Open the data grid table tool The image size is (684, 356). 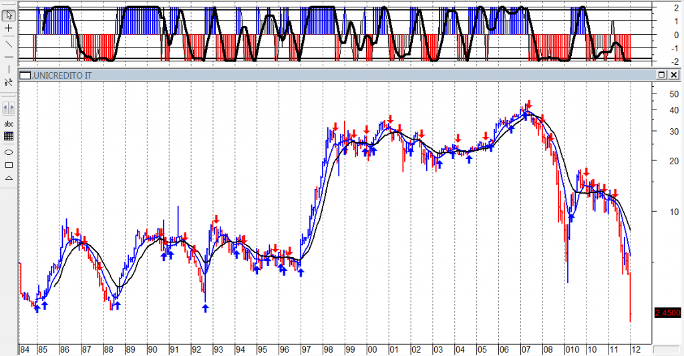click(9, 136)
